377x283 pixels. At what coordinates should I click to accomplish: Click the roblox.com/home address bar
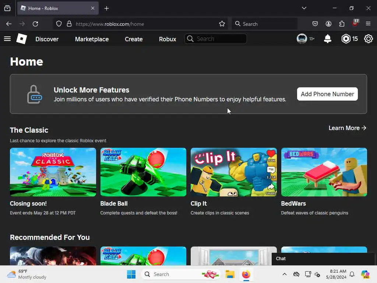click(x=140, y=24)
